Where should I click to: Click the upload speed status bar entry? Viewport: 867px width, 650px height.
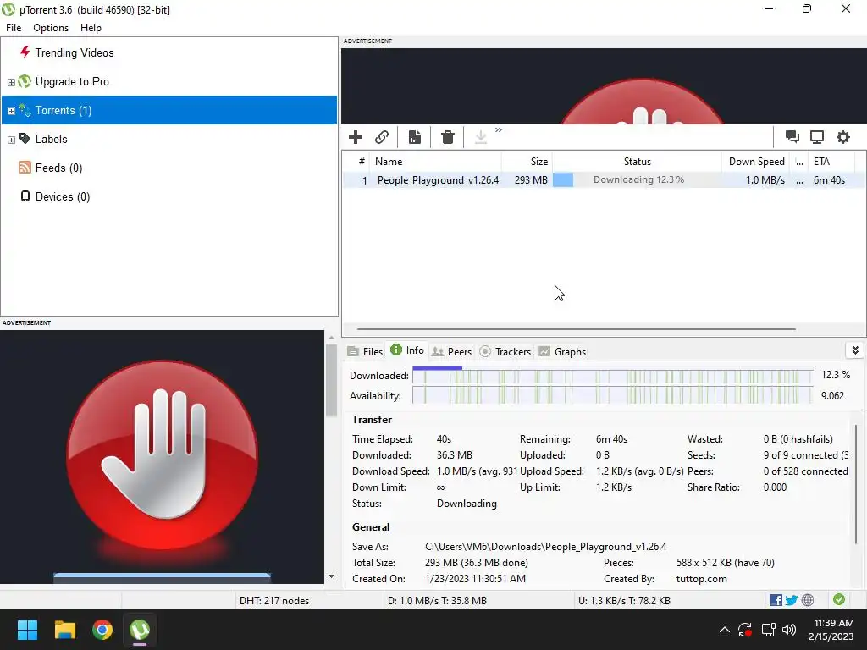(x=624, y=601)
